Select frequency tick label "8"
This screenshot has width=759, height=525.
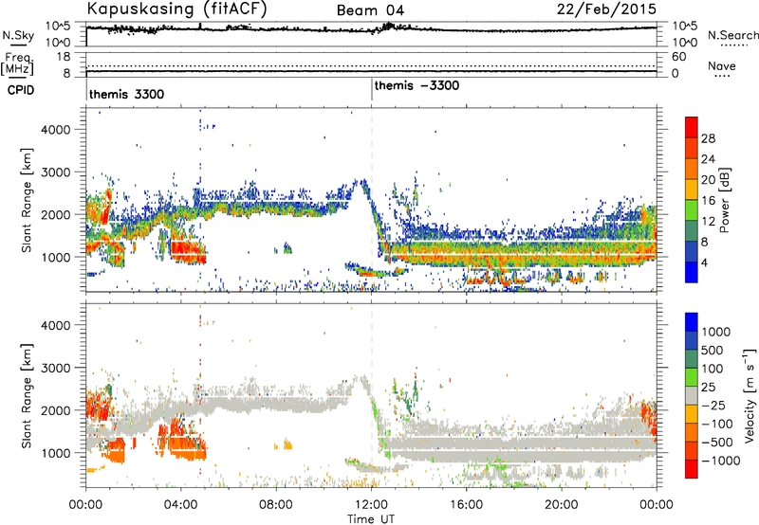click(x=66, y=74)
